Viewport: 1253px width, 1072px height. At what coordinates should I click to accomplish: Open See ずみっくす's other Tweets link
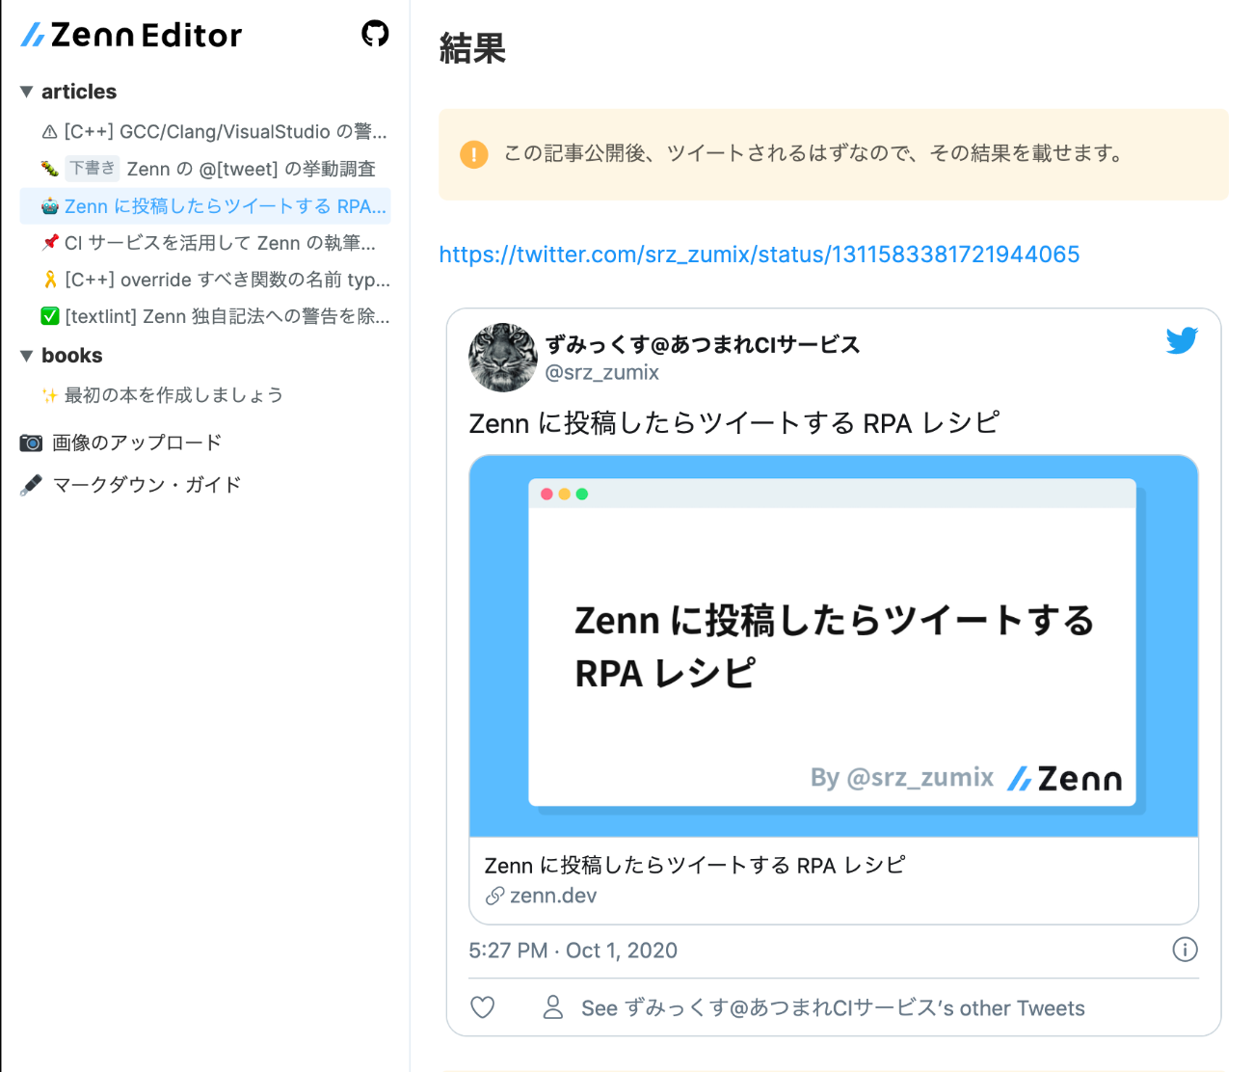pos(833,1008)
